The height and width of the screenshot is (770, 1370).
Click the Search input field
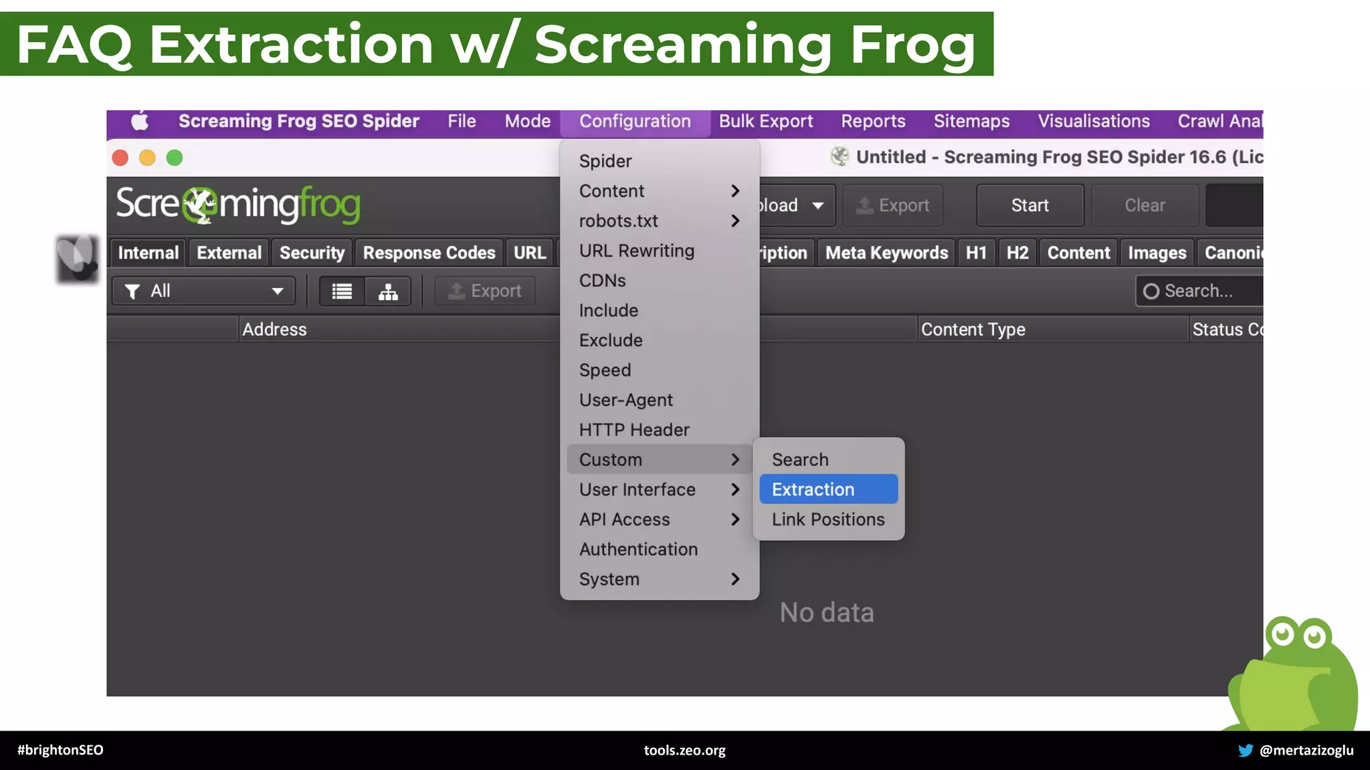tap(1199, 291)
